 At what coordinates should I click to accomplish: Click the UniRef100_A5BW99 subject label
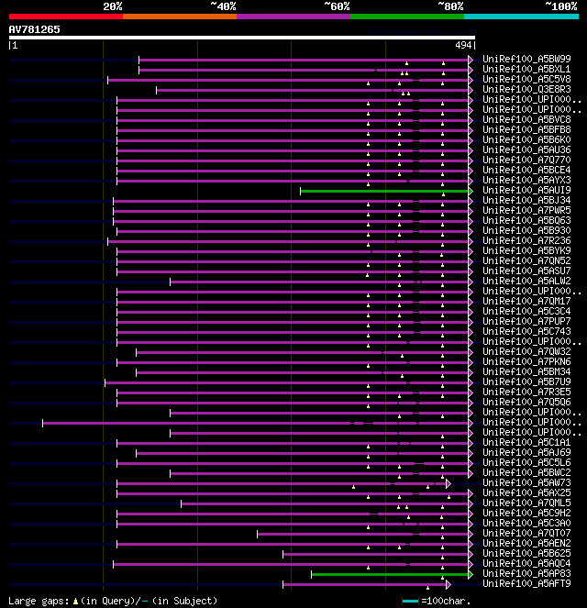click(x=526, y=59)
